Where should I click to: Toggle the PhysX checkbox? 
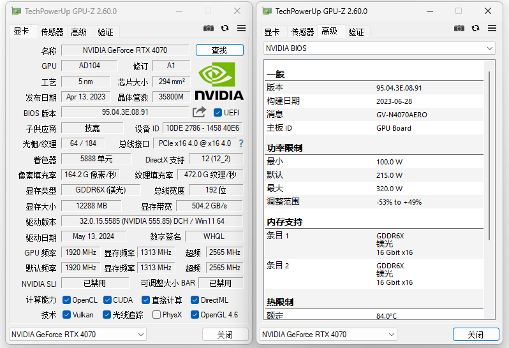(156, 314)
